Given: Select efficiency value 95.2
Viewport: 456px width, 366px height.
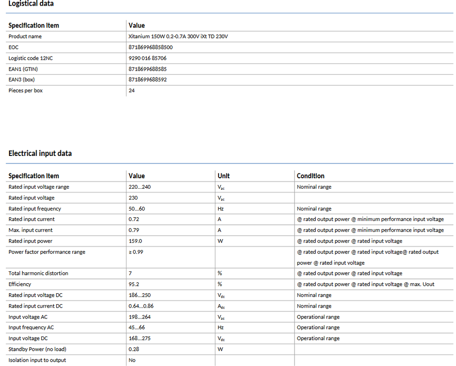Looking at the screenshot, I should pyautogui.click(x=134, y=284).
